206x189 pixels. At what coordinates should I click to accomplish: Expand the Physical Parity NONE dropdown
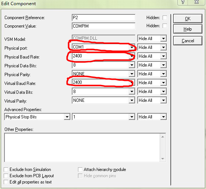point(132,74)
